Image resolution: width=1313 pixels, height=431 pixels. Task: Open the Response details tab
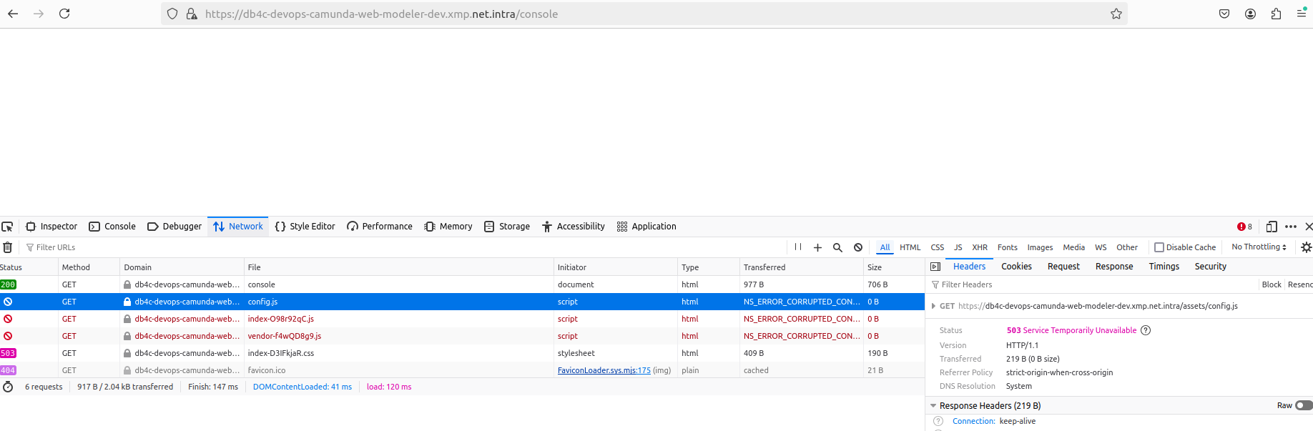click(1113, 267)
